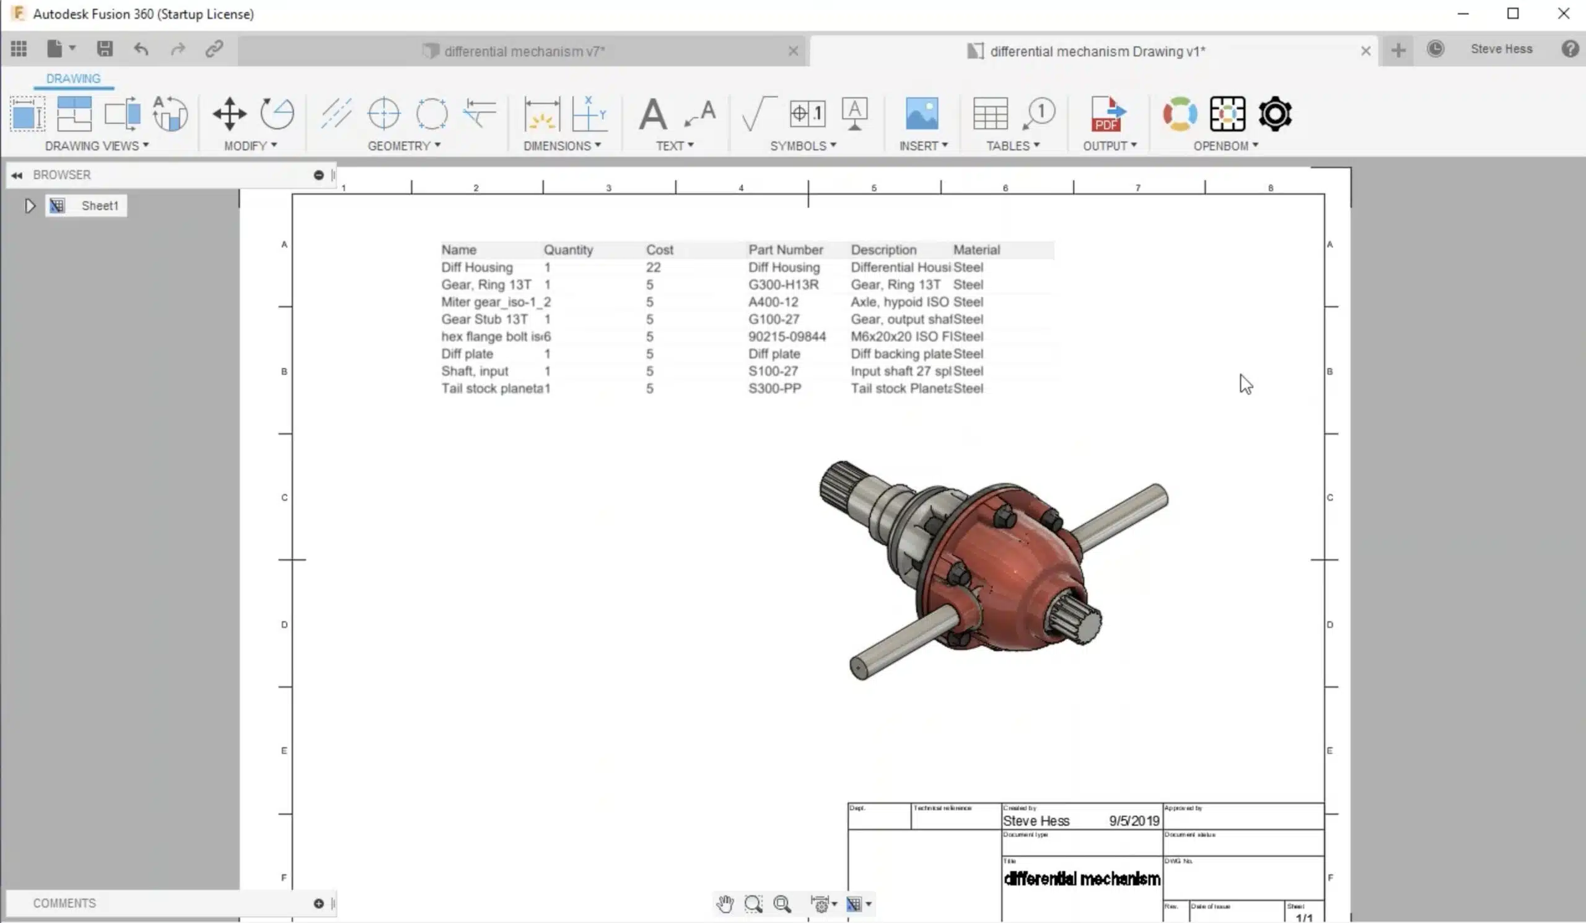The image size is (1586, 923).
Task: Click the Move tool in Modify
Action: 229,114
